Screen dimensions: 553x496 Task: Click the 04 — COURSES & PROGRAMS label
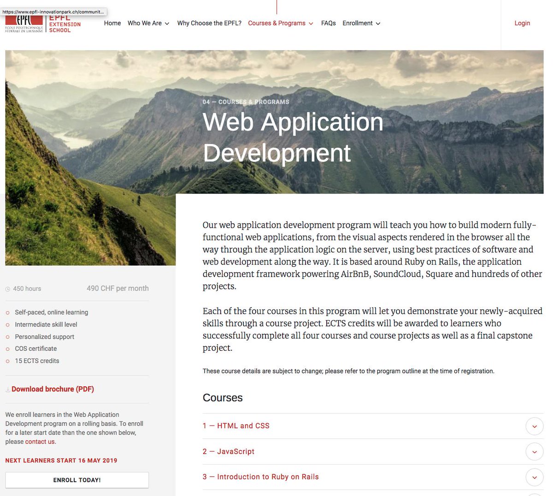[x=246, y=102]
